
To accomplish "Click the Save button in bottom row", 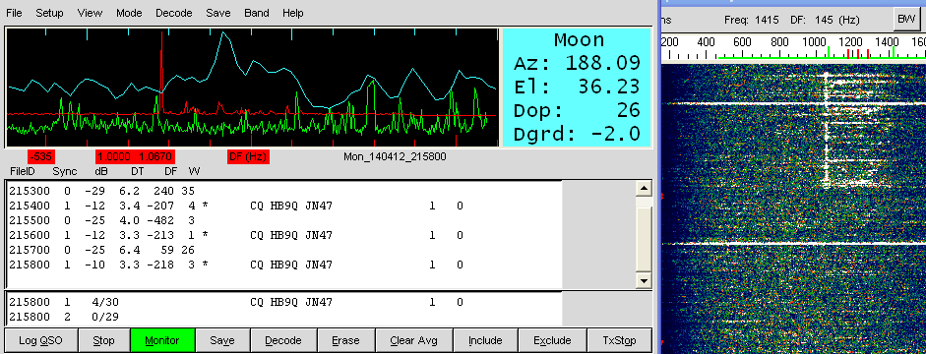I will [x=222, y=340].
